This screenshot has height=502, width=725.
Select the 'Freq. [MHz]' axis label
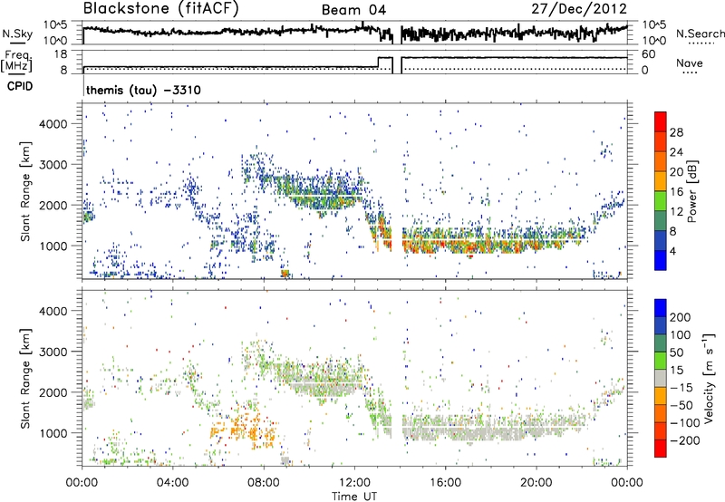(16, 62)
